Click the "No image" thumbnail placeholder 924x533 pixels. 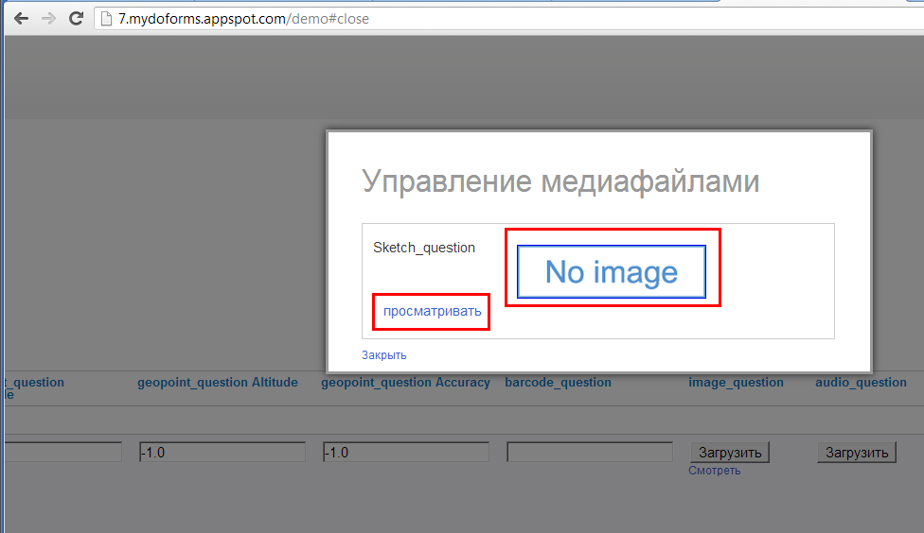[x=612, y=272]
